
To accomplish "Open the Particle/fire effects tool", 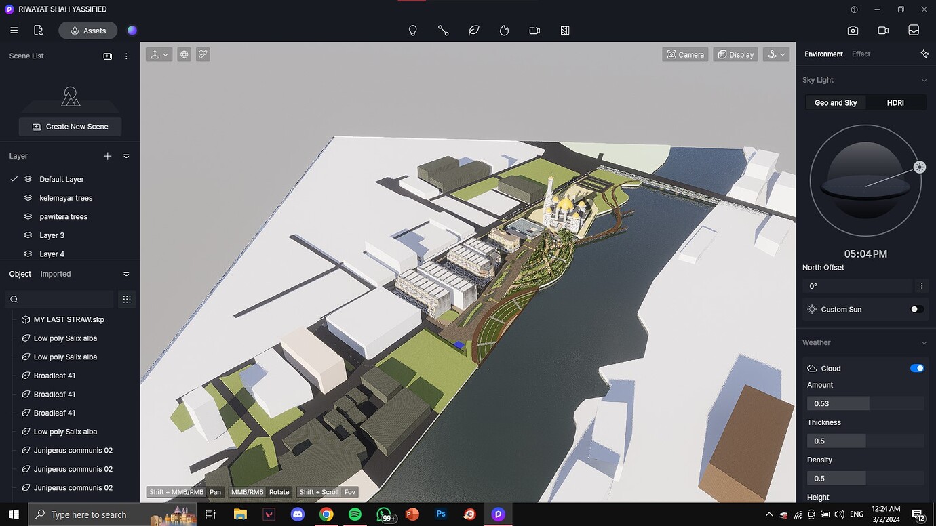I will [x=504, y=30].
